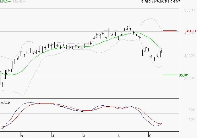197x138 pixels.
Task: Click the green support line marker
Action: [170, 75]
